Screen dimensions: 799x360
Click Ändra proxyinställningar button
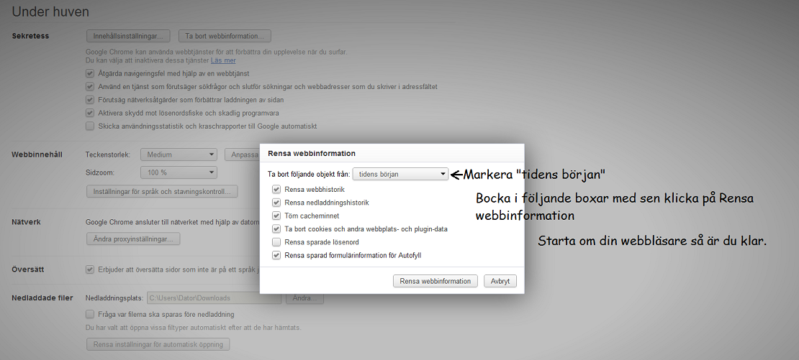click(x=132, y=239)
